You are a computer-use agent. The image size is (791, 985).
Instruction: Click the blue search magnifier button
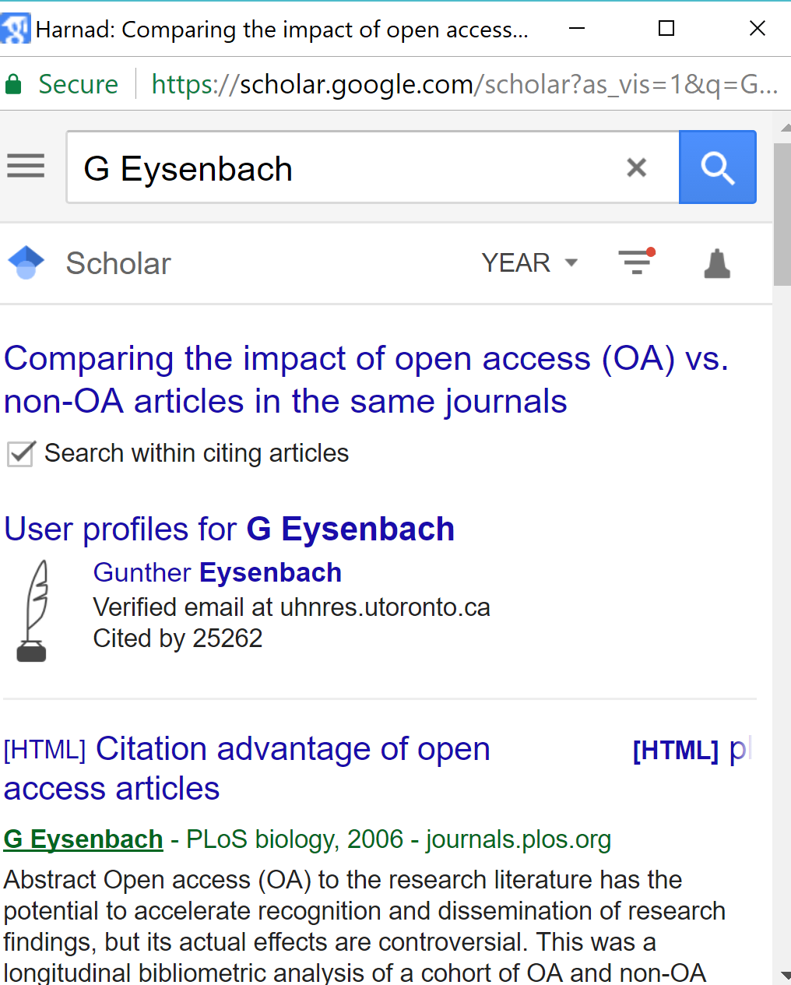(x=717, y=167)
